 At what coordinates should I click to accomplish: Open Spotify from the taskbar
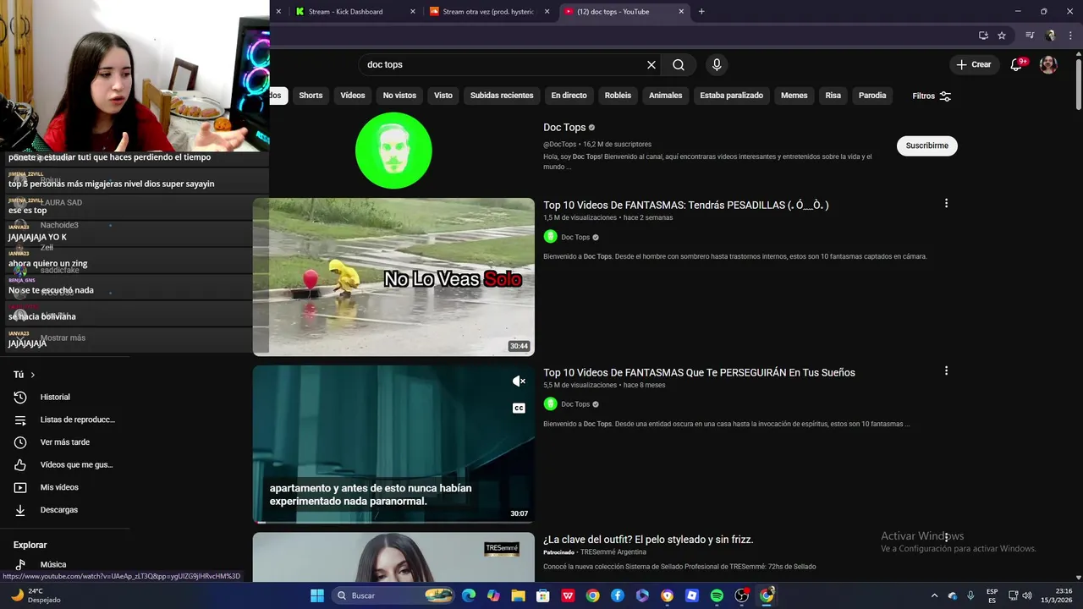tap(717, 595)
